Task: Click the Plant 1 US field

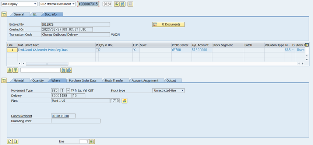Action: click(80, 101)
